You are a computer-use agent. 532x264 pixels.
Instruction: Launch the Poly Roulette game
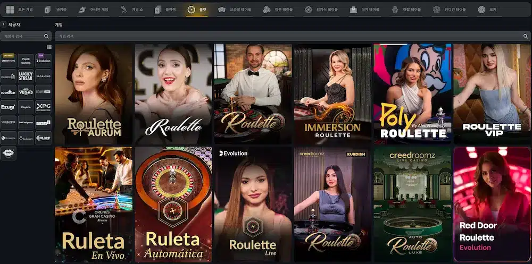click(412, 94)
